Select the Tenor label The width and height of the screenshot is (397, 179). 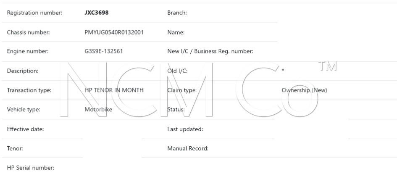point(16,148)
